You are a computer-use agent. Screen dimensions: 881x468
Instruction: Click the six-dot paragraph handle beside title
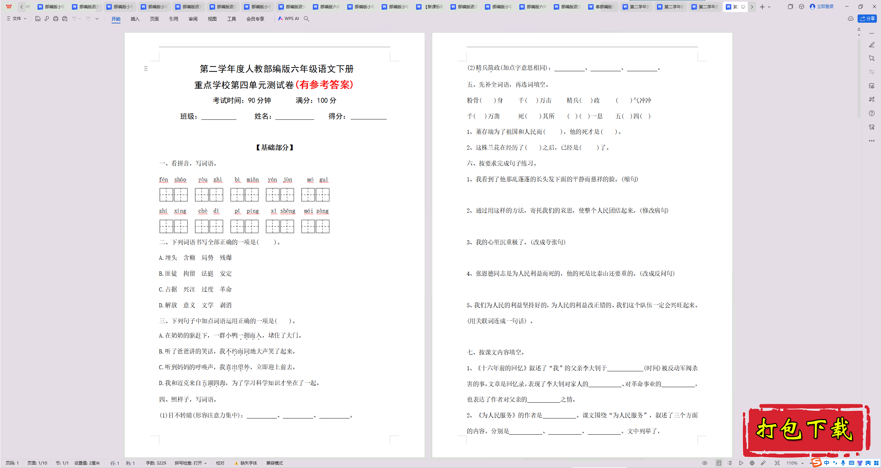(146, 68)
